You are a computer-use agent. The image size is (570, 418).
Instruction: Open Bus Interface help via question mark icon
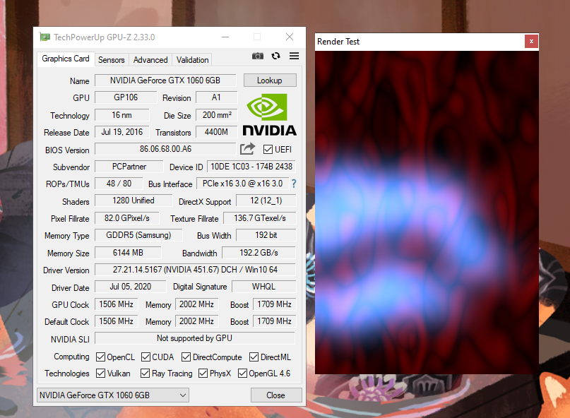pyautogui.click(x=295, y=184)
